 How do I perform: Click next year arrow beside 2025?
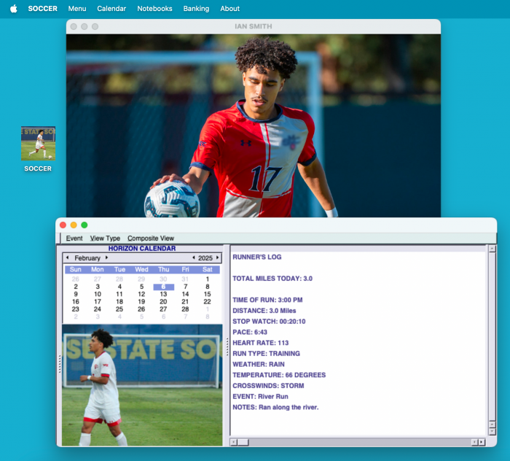(217, 257)
